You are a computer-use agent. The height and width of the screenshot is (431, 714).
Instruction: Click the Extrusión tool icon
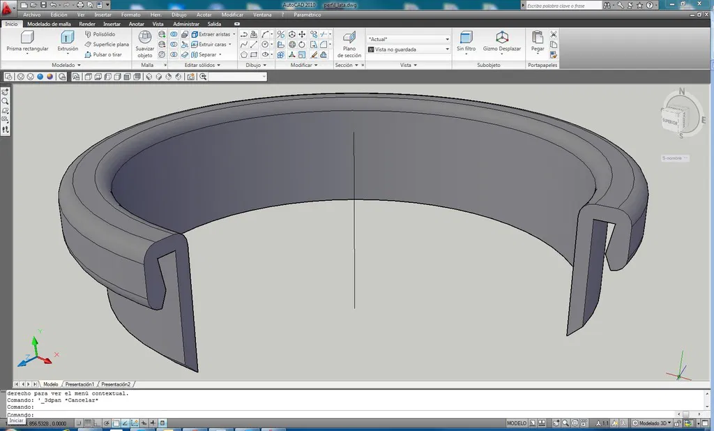click(x=68, y=38)
